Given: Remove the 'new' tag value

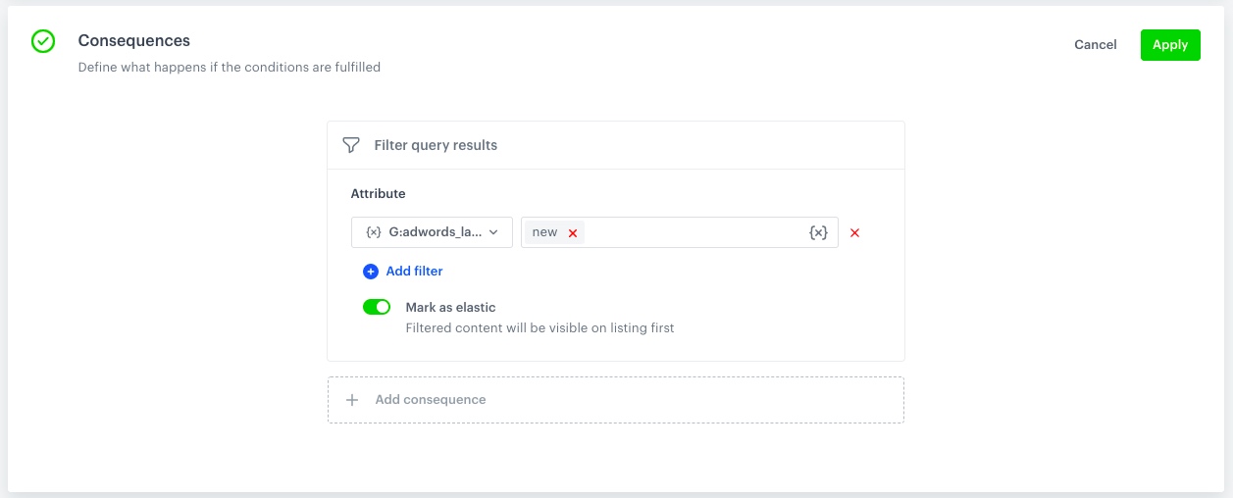Looking at the screenshot, I should [573, 233].
